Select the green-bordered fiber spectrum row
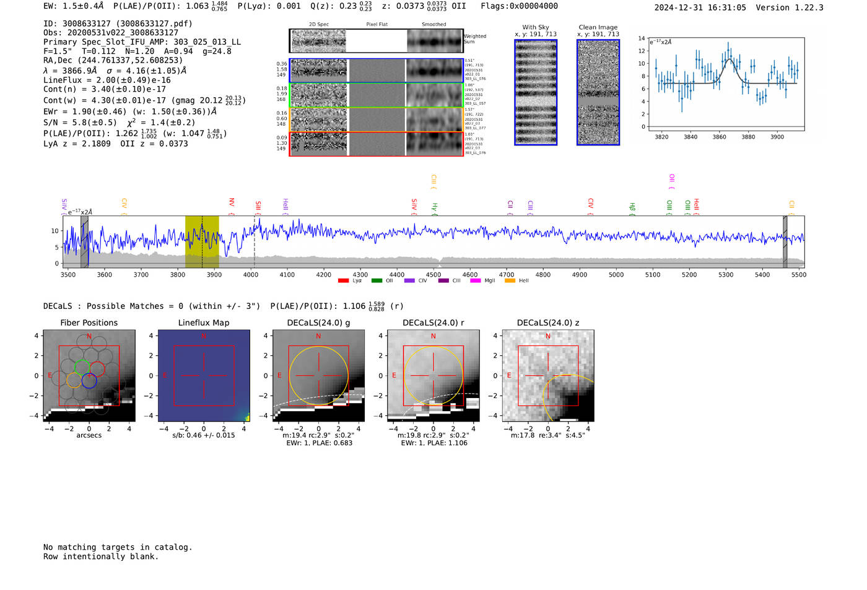867x590 pixels. [376, 95]
